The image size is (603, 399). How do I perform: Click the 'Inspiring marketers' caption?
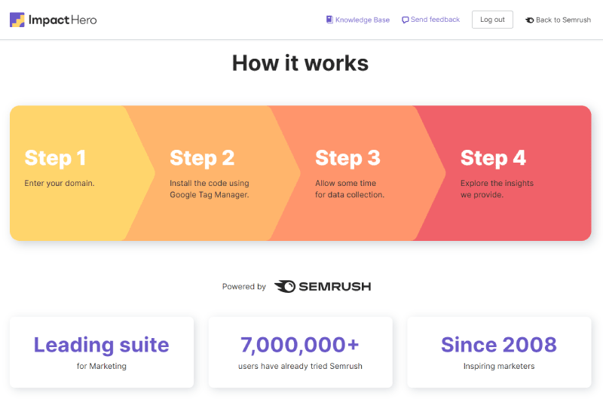(x=499, y=366)
